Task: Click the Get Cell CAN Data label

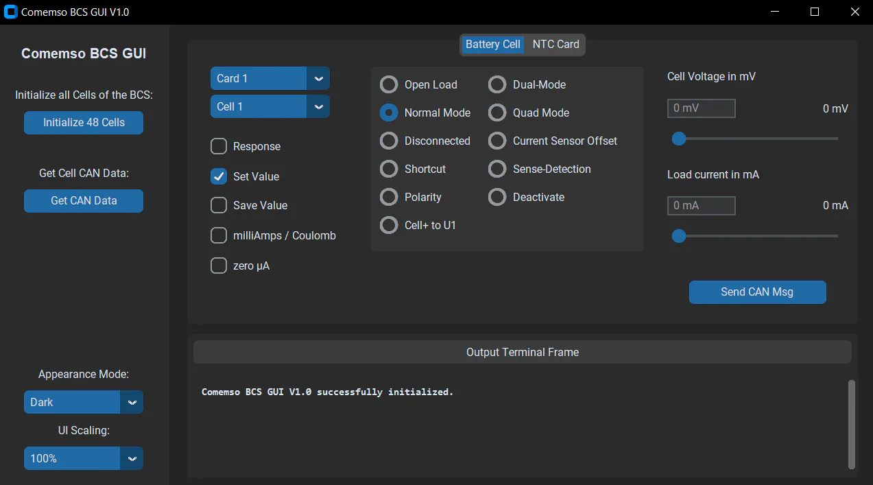Action: pos(84,173)
